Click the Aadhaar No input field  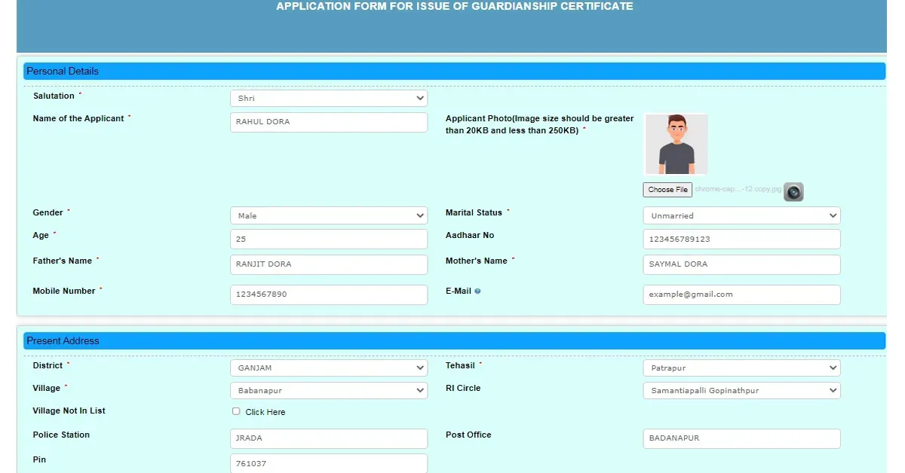(741, 239)
